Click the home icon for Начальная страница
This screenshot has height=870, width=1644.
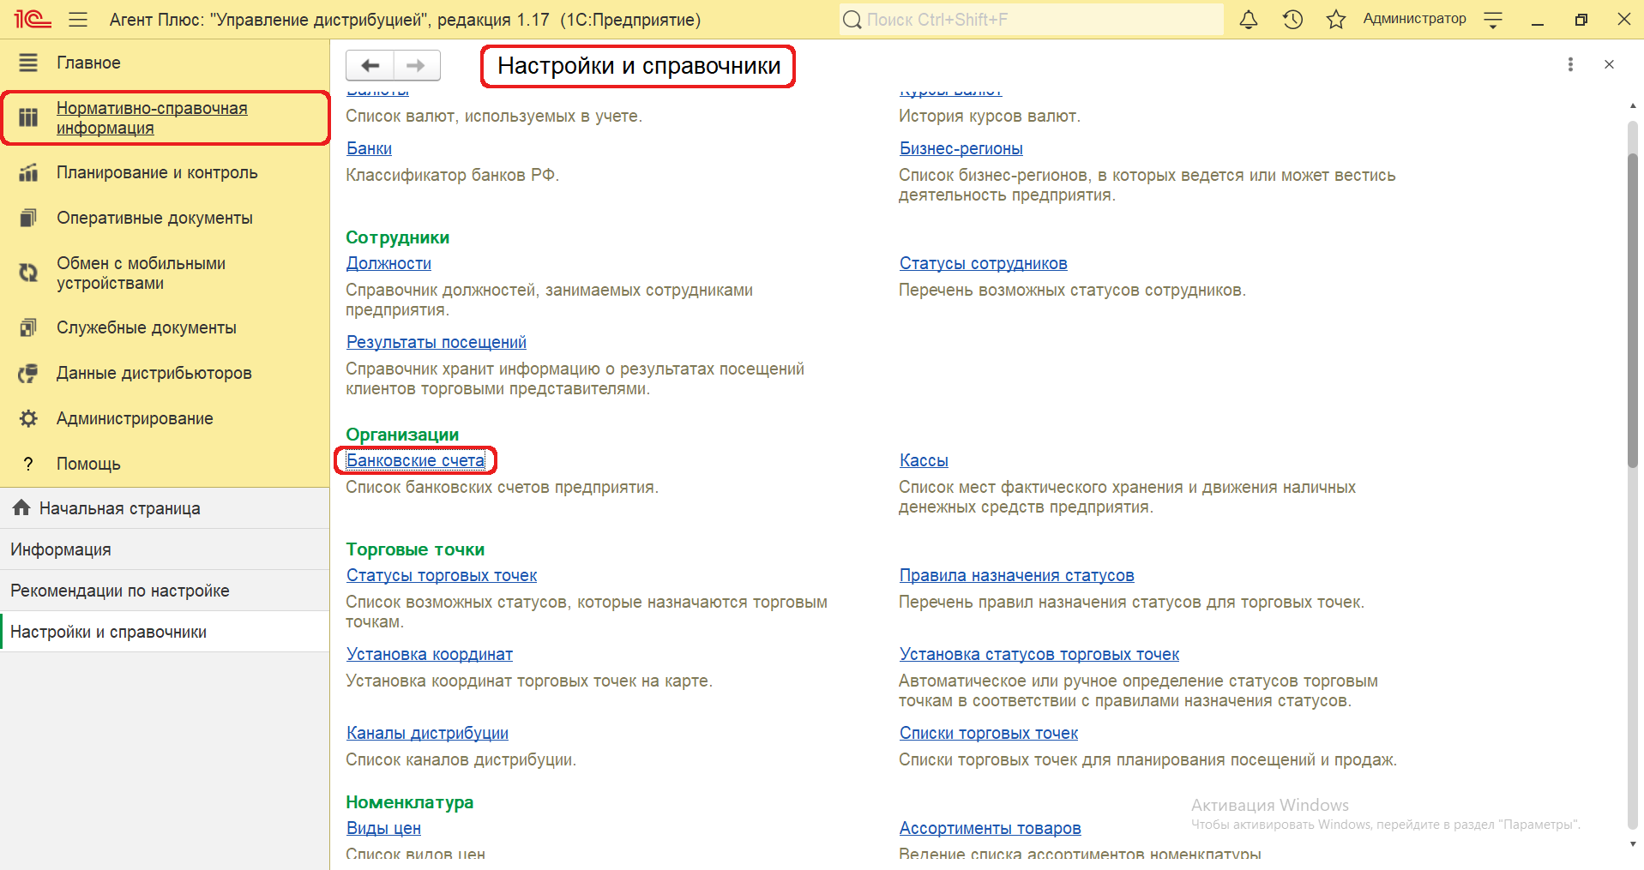[21, 508]
